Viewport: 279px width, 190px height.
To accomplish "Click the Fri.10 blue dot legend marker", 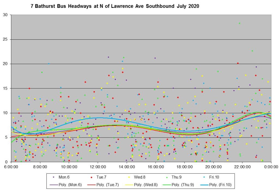I will pyautogui.click(x=204, y=177).
